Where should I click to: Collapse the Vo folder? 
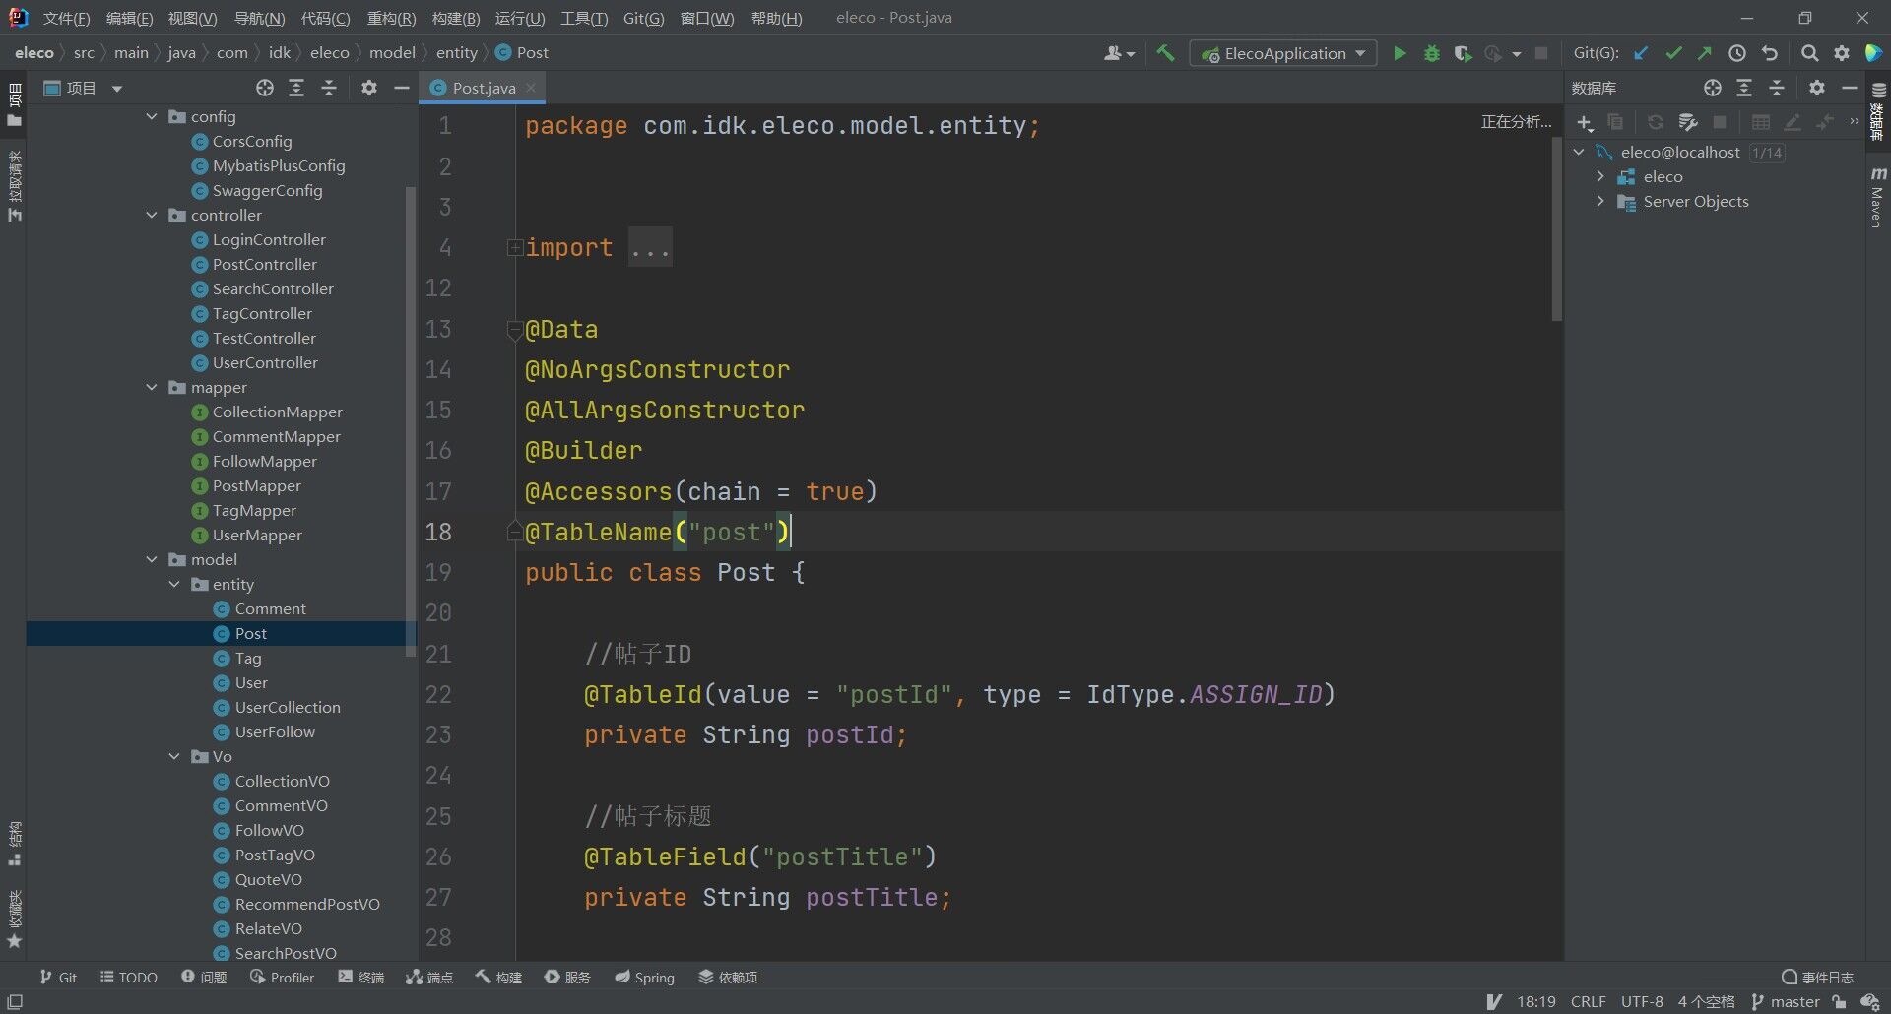(x=174, y=756)
